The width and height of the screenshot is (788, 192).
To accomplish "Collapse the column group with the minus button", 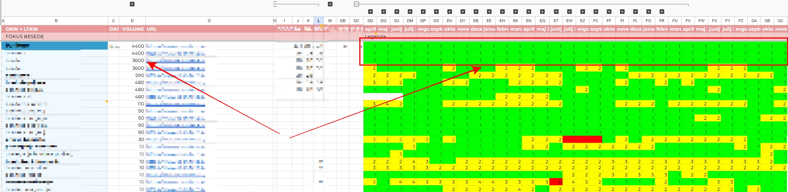I will tap(356, 4).
